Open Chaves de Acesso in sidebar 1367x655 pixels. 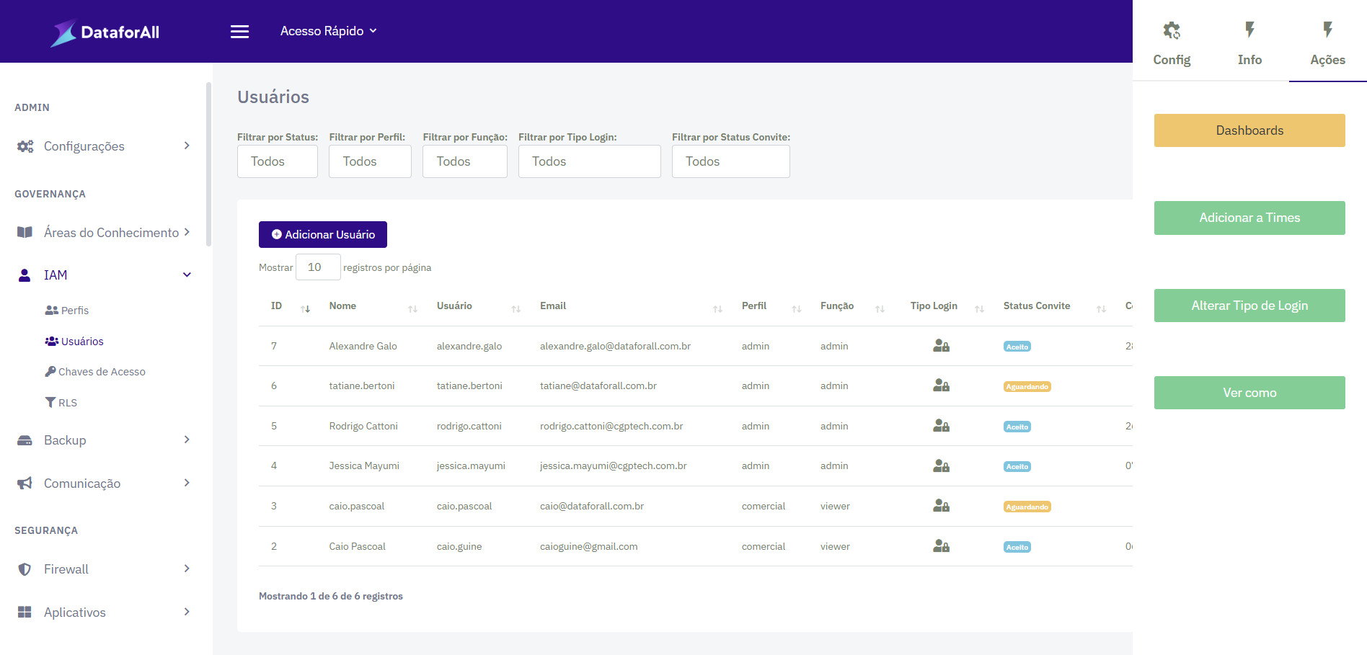[102, 372]
